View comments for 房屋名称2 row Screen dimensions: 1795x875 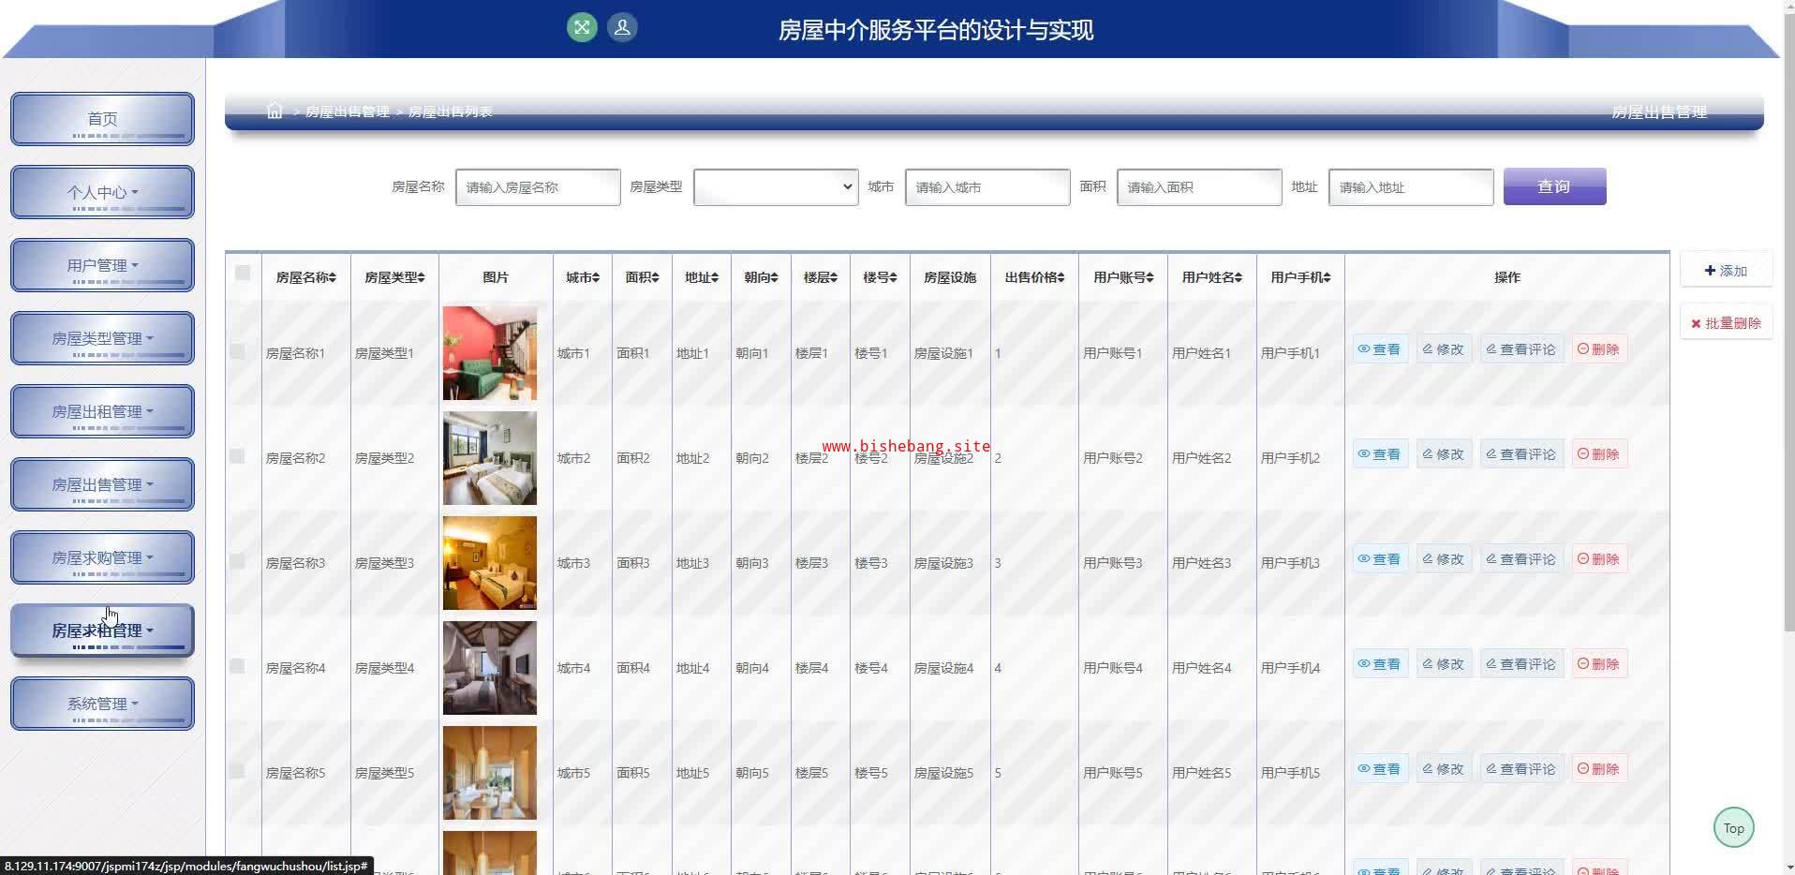tap(1521, 454)
